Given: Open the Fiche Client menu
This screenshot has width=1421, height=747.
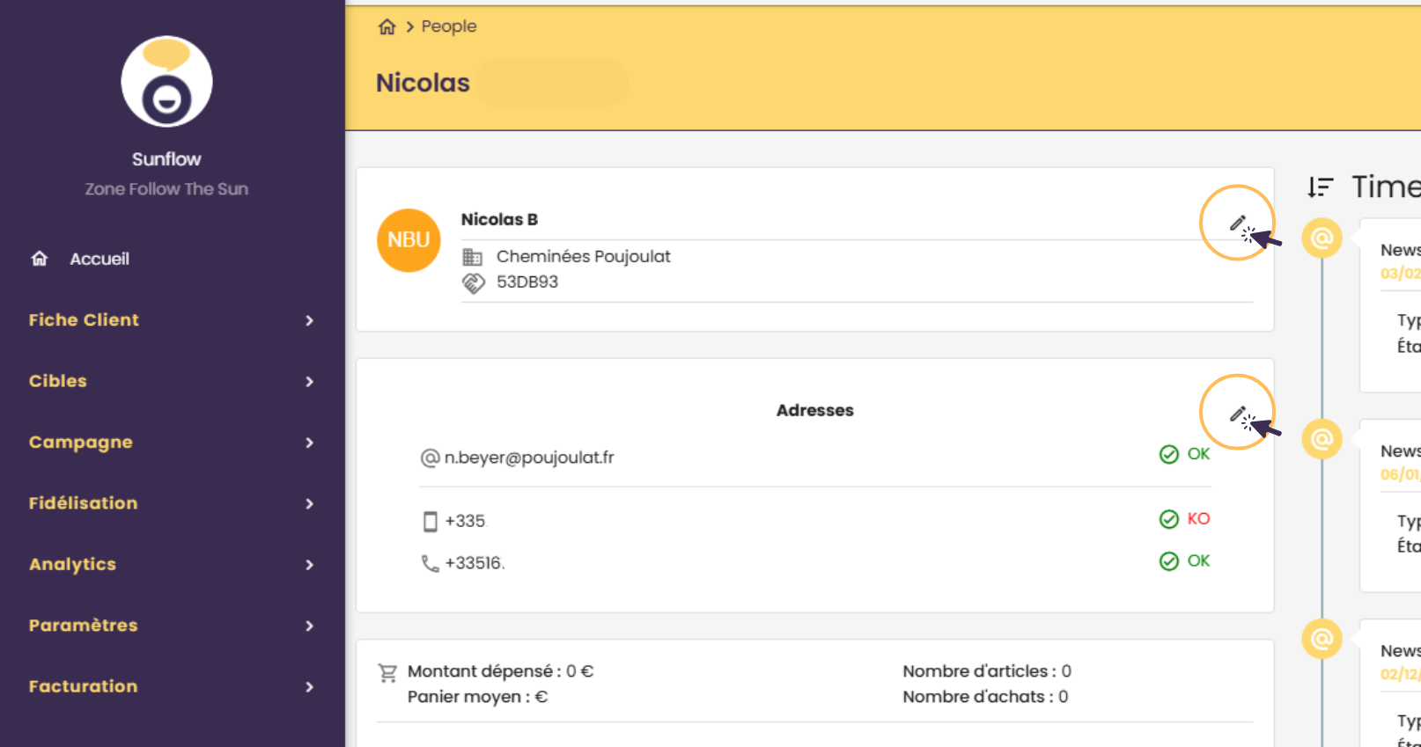Looking at the screenshot, I should click(x=84, y=320).
